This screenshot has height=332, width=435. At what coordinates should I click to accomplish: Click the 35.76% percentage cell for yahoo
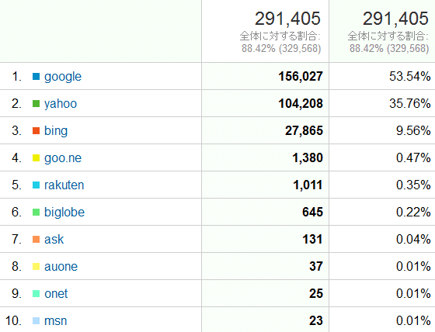[x=382, y=103]
